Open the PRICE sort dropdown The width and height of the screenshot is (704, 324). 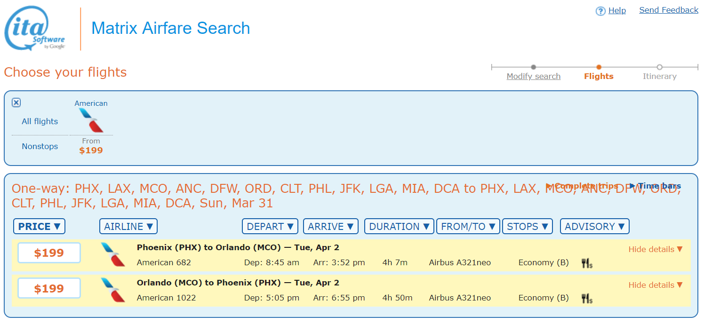39,226
